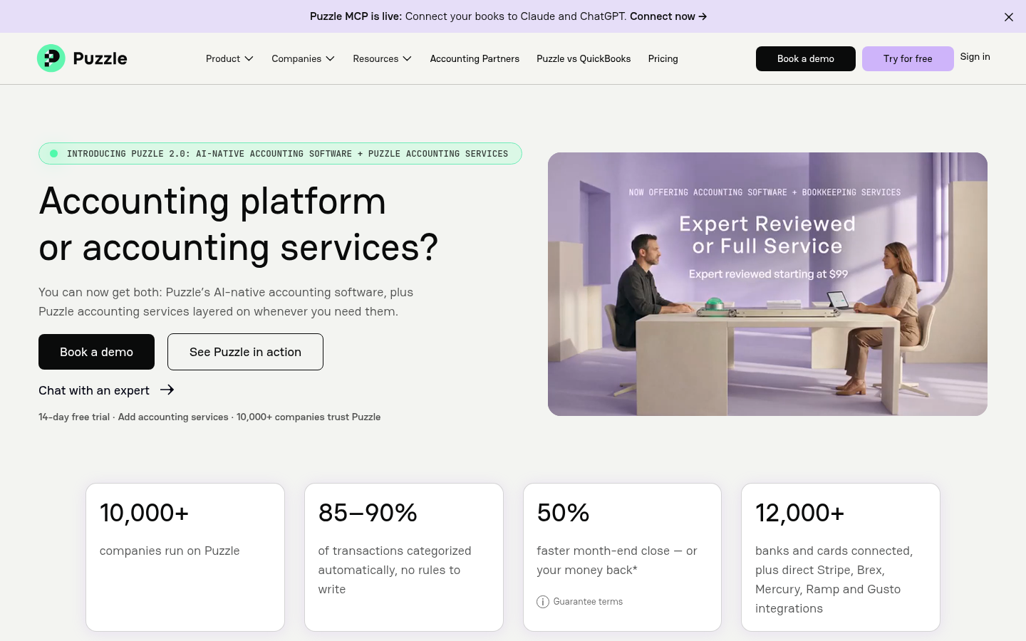1026x641 pixels.
Task: Click the 14-day free trial tagline text
Action: tap(209, 417)
